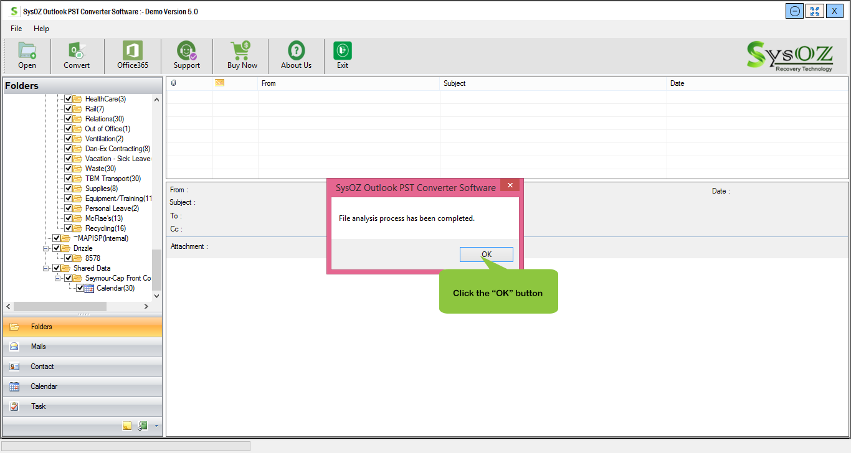Select the calendar icon beside Calendar(30) in tree
This screenshot has height=453, width=851.
tap(89, 288)
